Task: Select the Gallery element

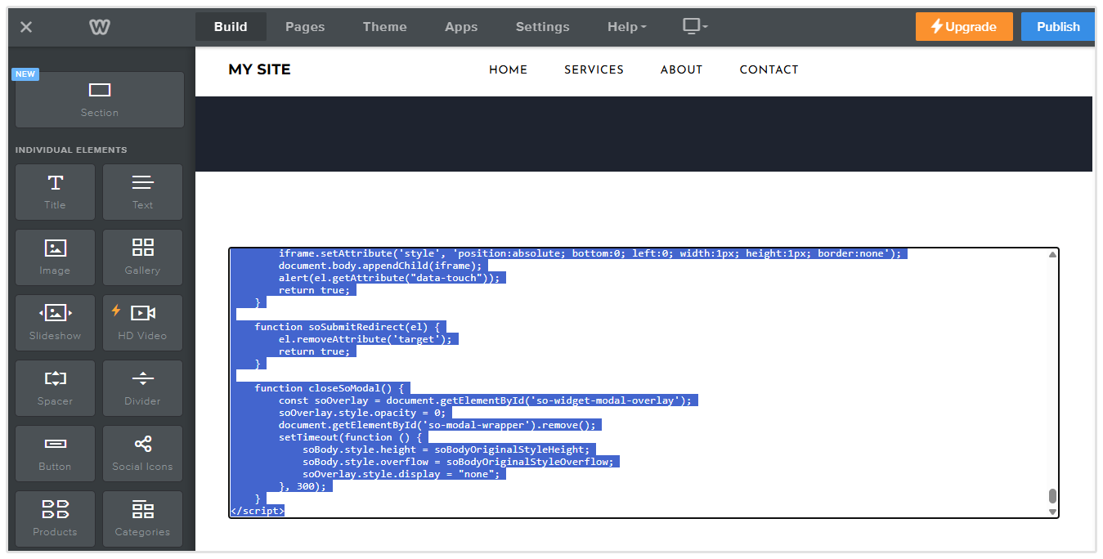Action: [x=142, y=257]
